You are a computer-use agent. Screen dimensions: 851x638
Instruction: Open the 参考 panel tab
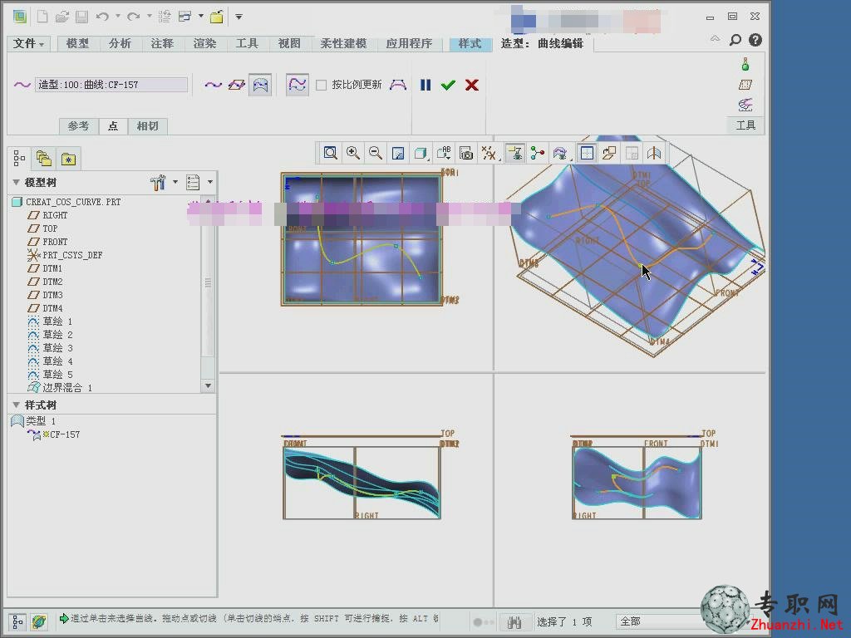pos(78,126)
